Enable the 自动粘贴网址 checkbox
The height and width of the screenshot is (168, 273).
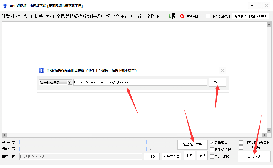coord(208,16)
